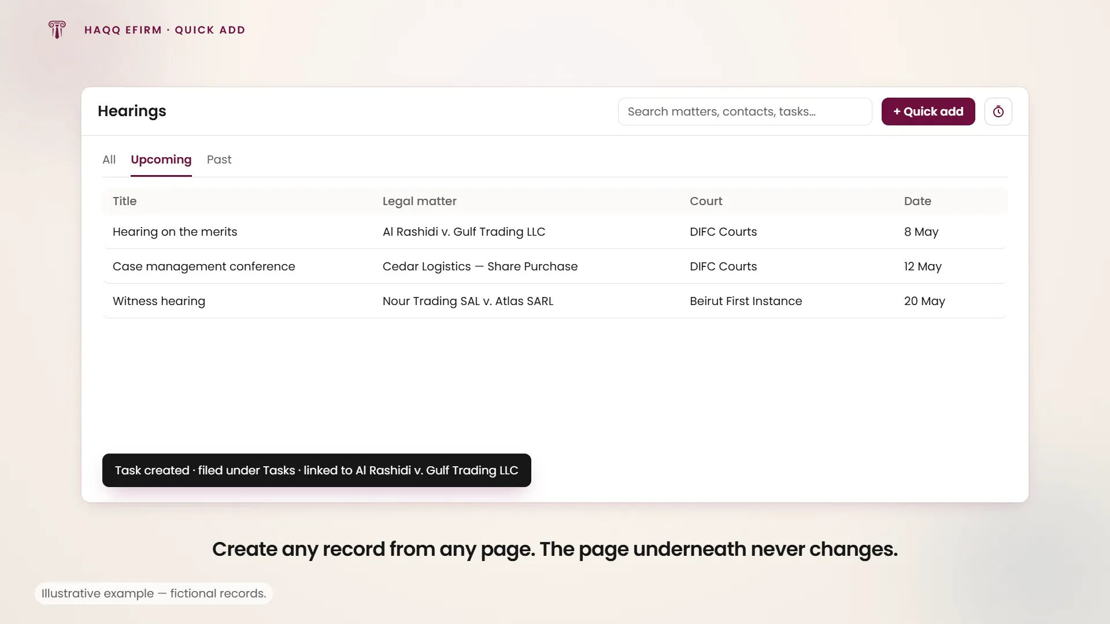Click the Beirut First Instance court cell

(746, 301)
